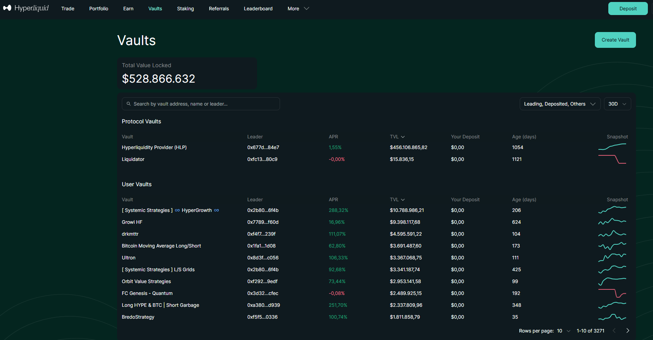Screen dimensions: 653x340
Task: View Growi HF snapshot sparkline
Action: click(612, 222)
